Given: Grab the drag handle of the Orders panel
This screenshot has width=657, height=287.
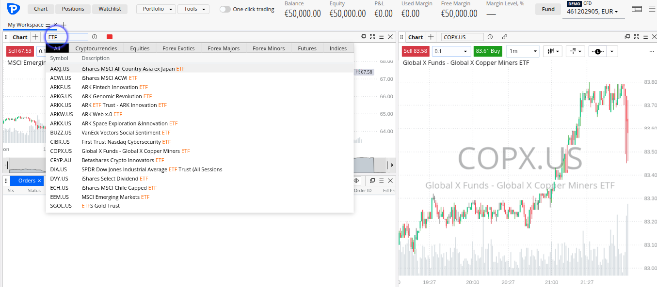Looking at the screenshot, I should tap(6, 181).
